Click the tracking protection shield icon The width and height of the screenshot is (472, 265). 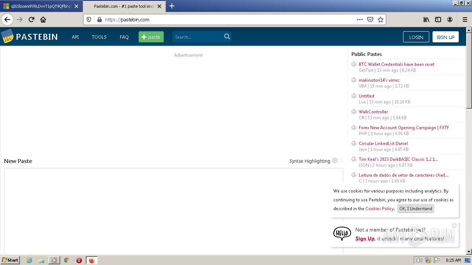pyautogui.click(x=89, y=20)
